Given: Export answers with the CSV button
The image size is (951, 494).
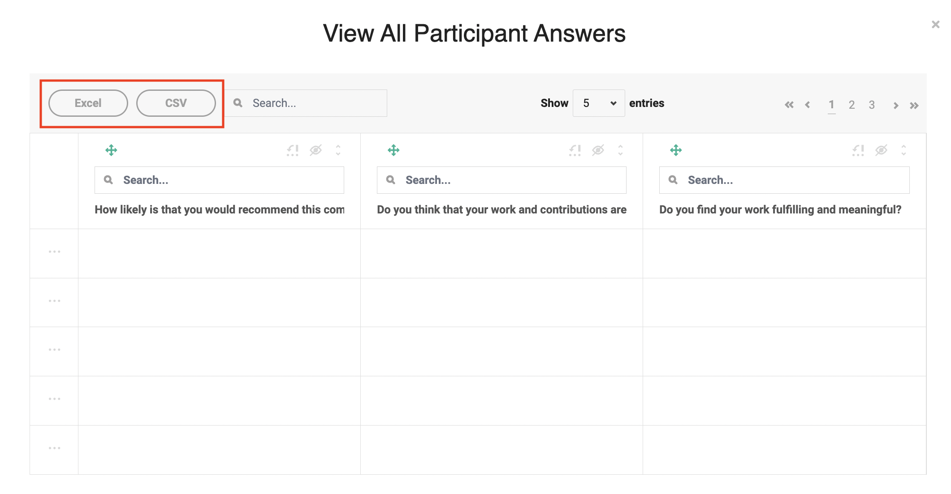Looking at the screenshot, I should (x=176, y=103).
